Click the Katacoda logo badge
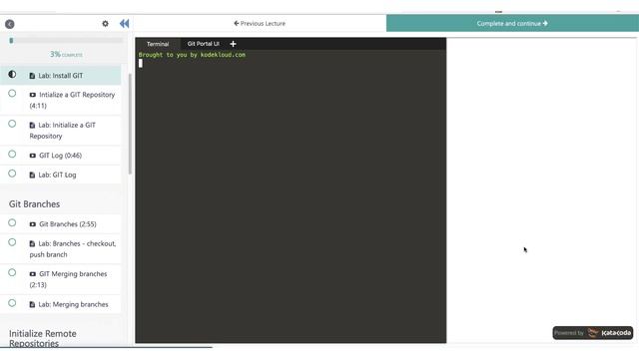This screenshot has height=359, width=639. (592, 333)
